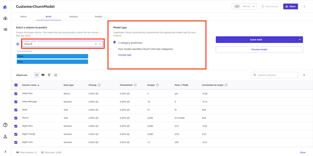This screenshot has height=156, width=313.
Task: Clear the Target column selection
Action: click(95, 44)
